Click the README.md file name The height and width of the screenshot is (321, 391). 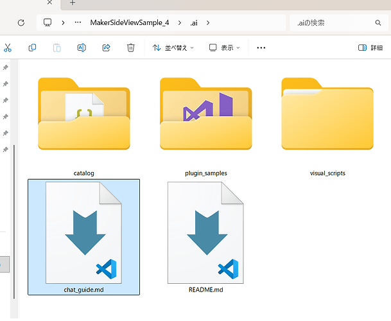(205, 290)
